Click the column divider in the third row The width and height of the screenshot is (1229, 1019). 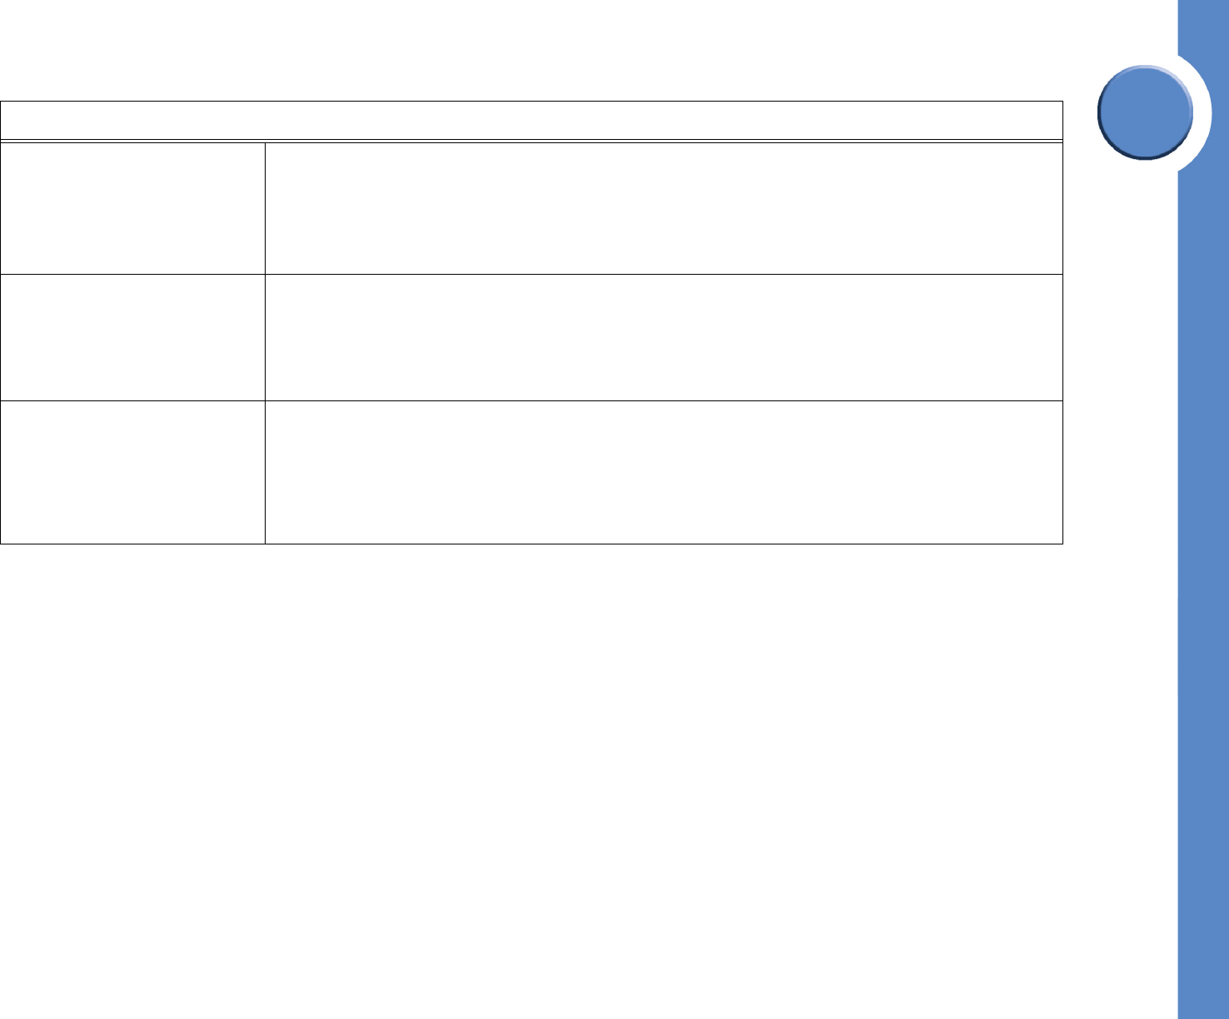[x=265, y=473]
